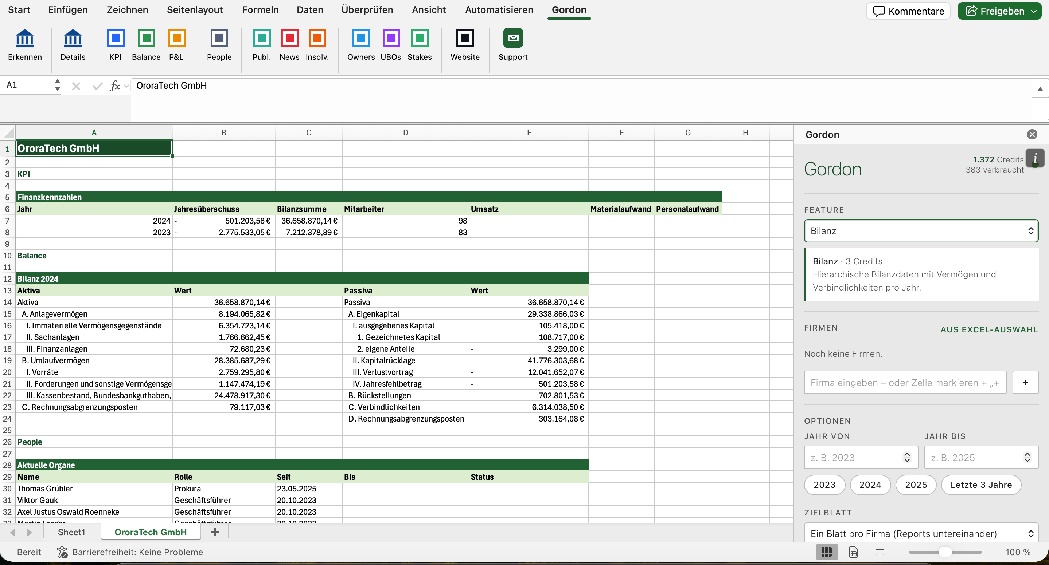Adjust the Jahr bis stepper
The image size is (1049, 565).
click(1027, 457)
